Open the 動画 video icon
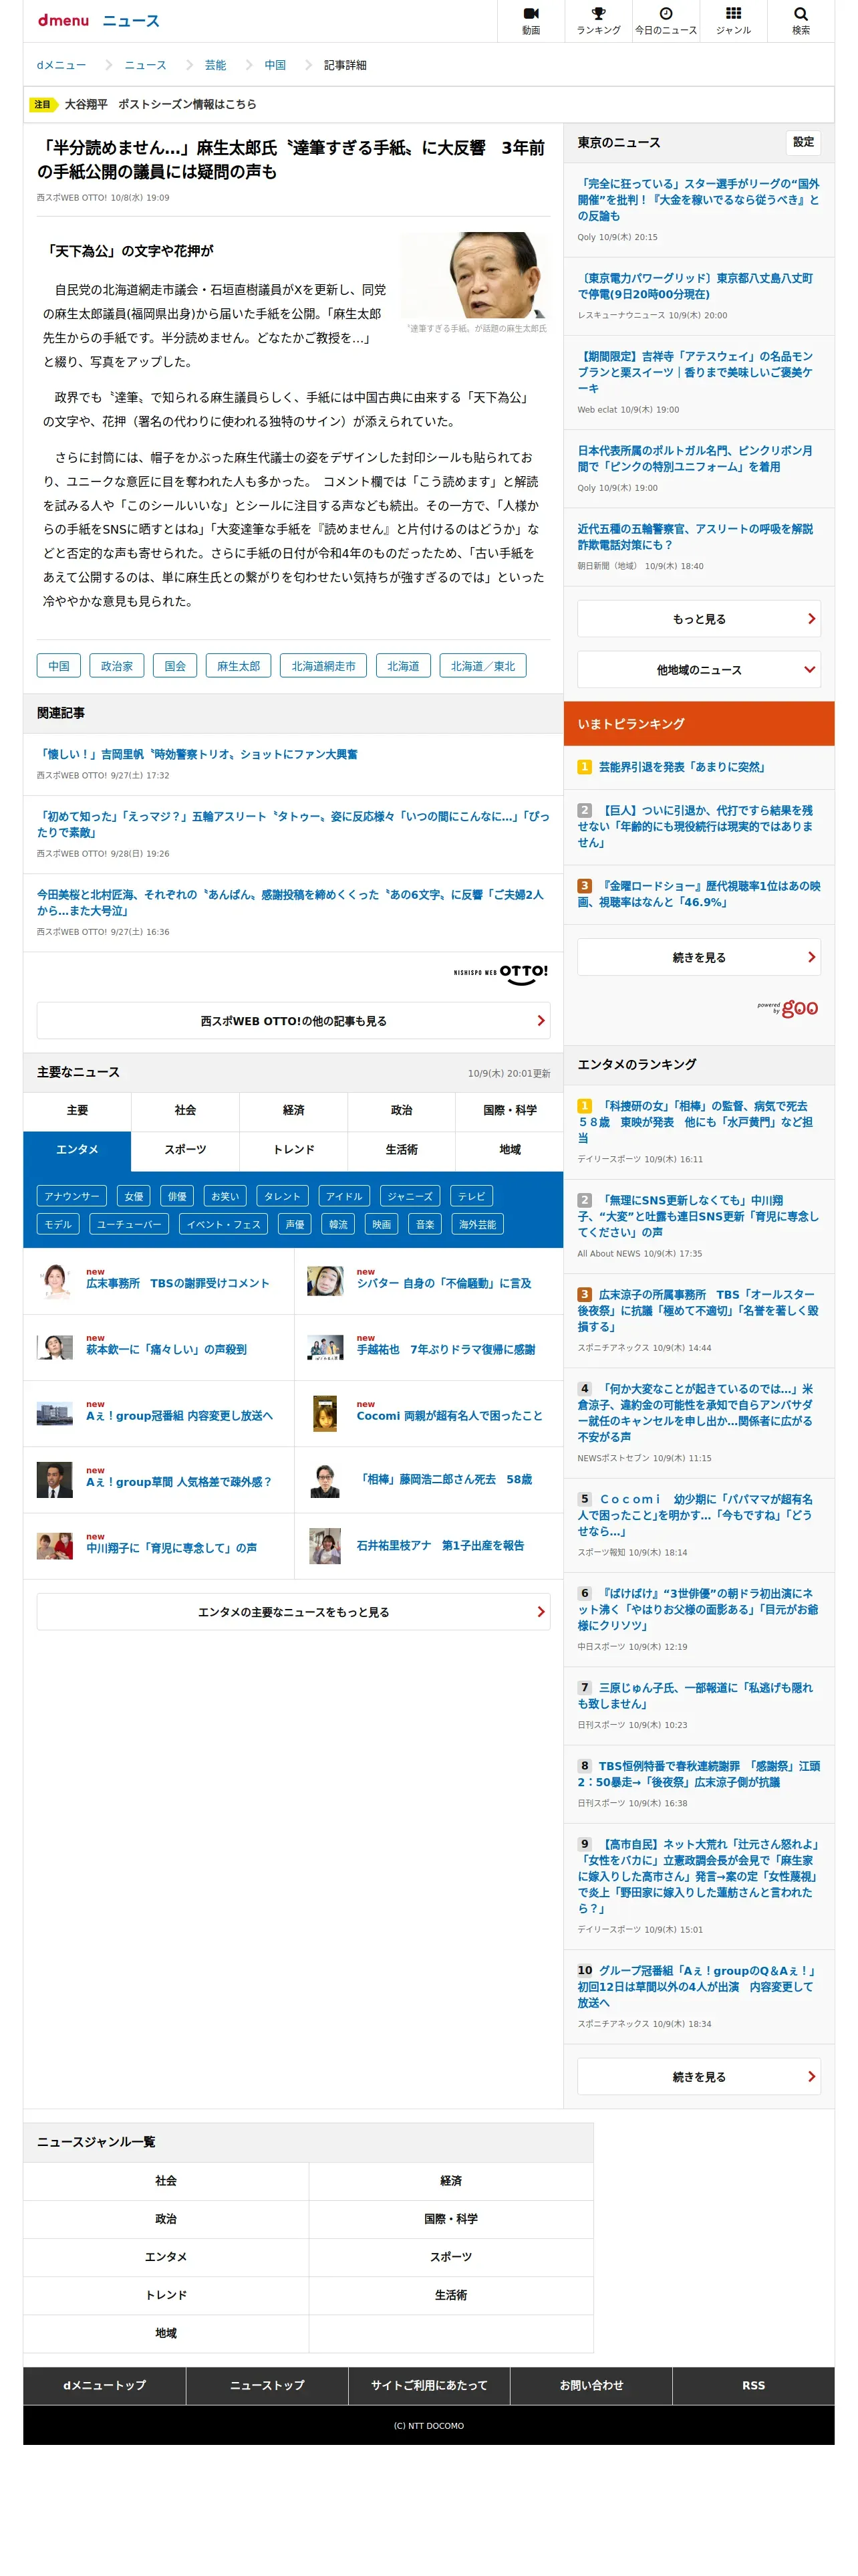 click(531, 20)
